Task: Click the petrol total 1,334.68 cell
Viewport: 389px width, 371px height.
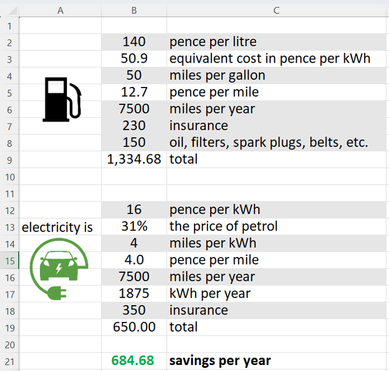Action: pyautogui.click(x=133, y=159)
